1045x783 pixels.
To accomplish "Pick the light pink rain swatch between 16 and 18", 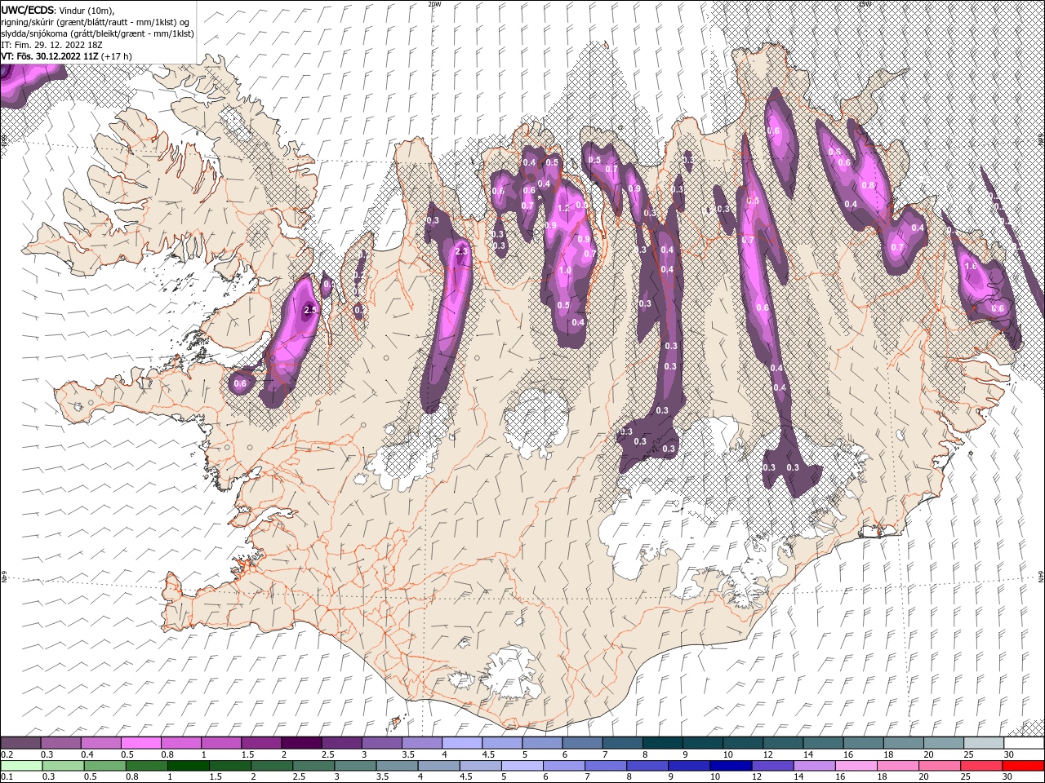I will [856, 765].
